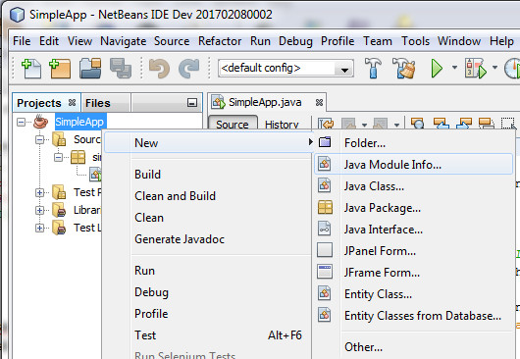Open the Tools menu

pos(415,41)
